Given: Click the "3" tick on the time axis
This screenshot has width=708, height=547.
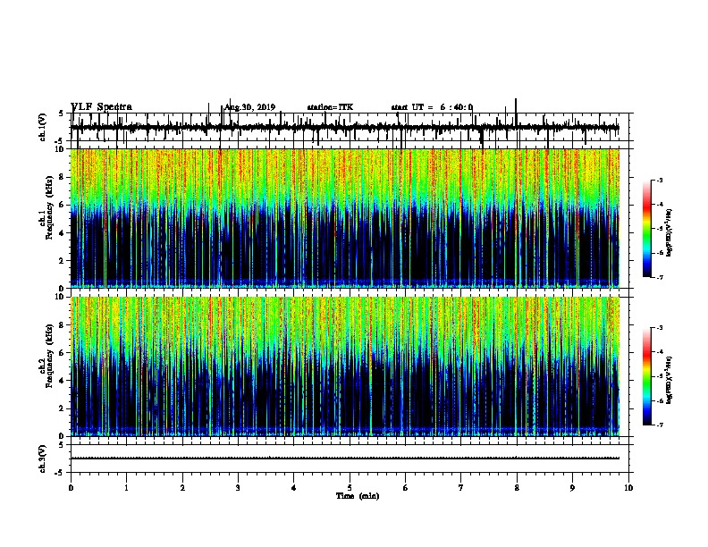Looking at the screenshot, I should [x=238, y=488].
